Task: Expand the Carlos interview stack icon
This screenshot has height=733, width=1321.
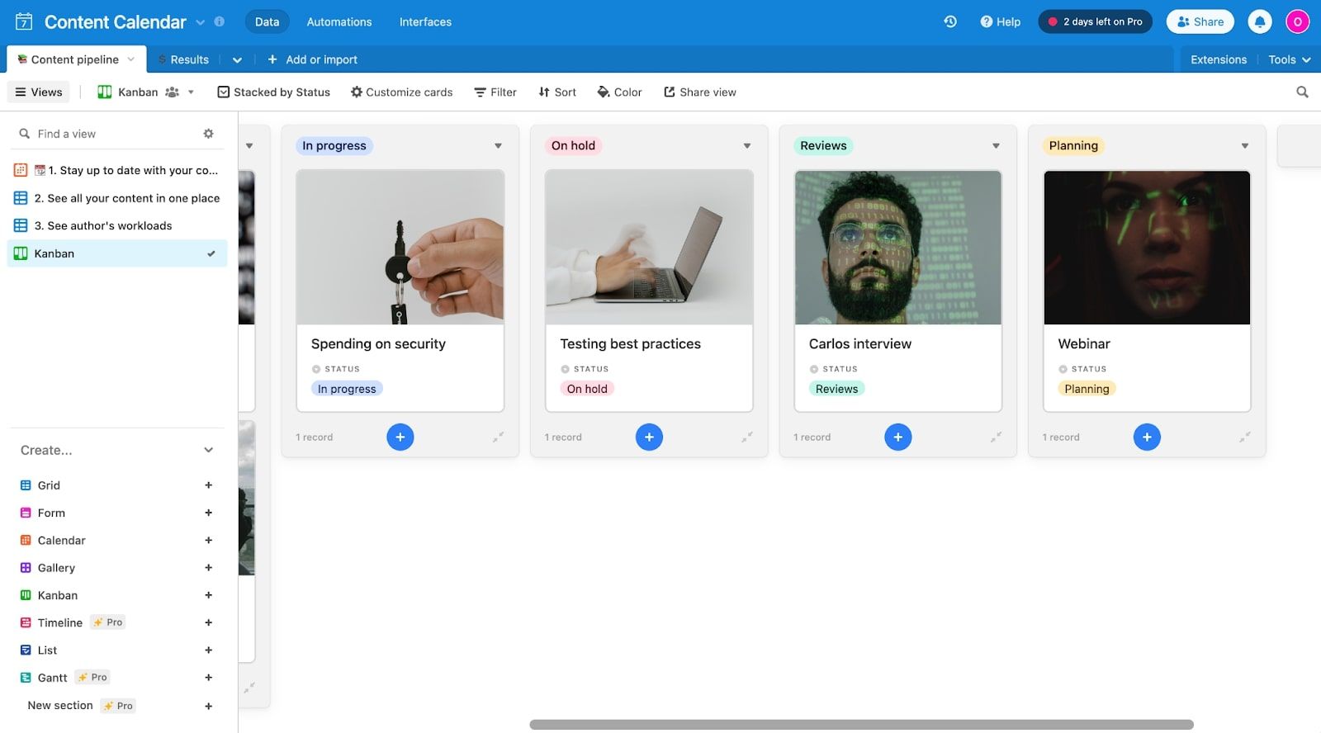Action: (996, 437)
